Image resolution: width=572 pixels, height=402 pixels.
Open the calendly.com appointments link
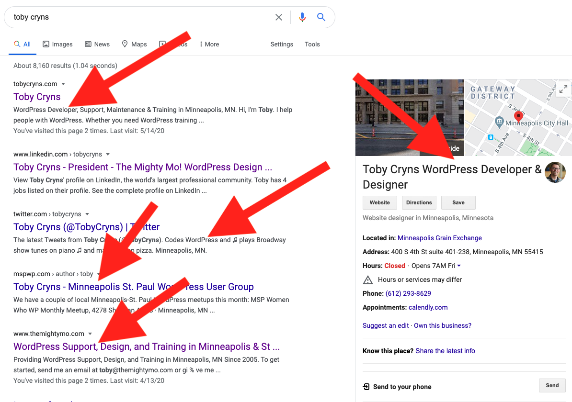click(x=428, y=307)
